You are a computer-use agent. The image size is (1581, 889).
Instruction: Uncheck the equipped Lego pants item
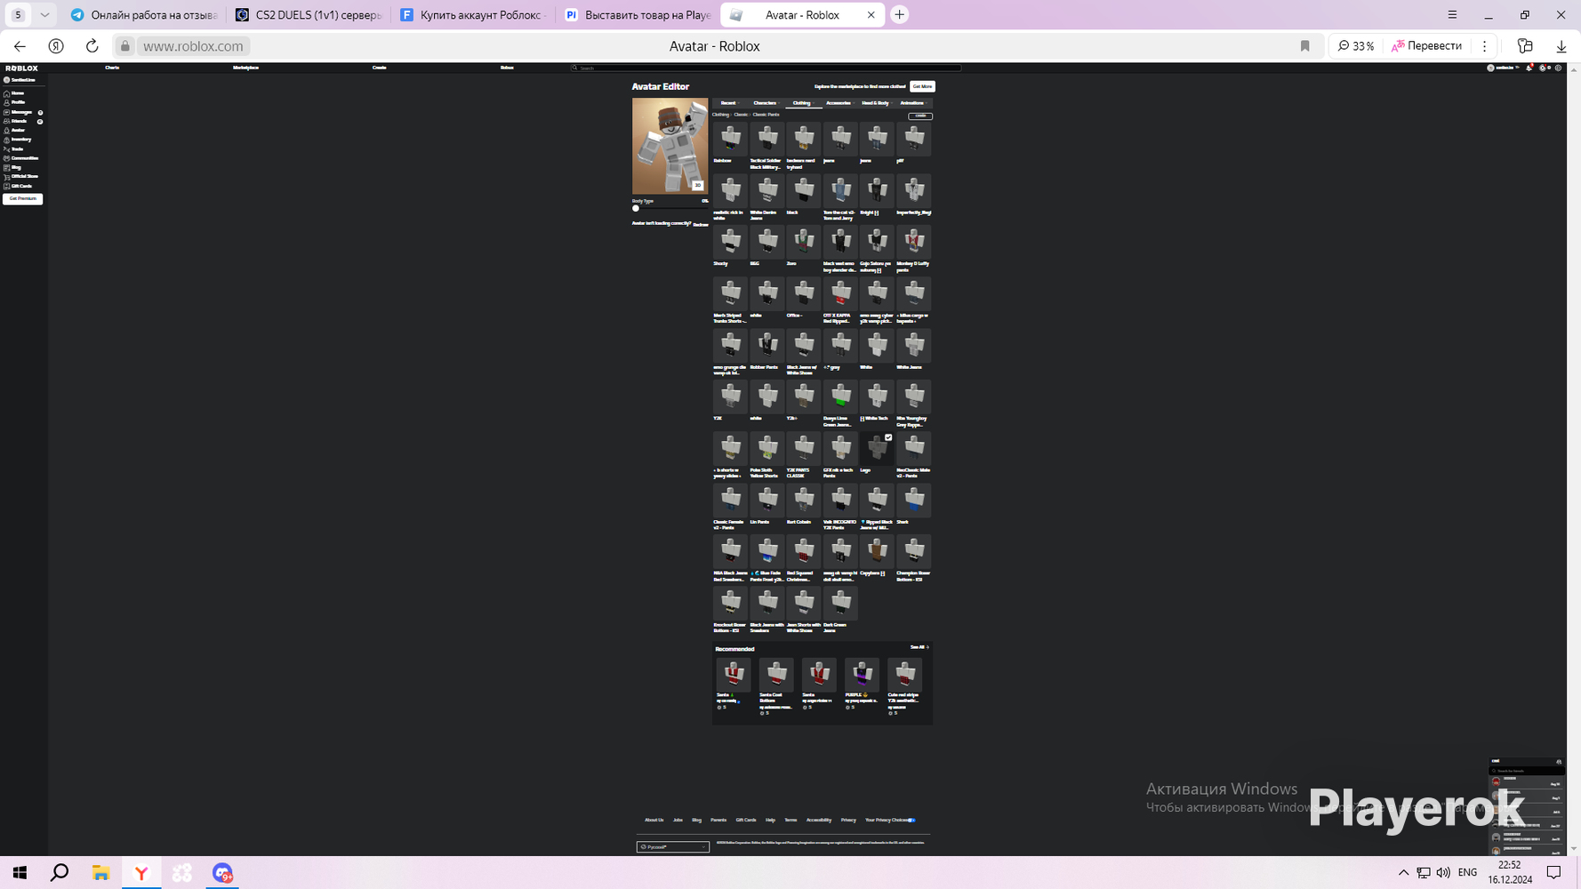(x=888, y=437)
